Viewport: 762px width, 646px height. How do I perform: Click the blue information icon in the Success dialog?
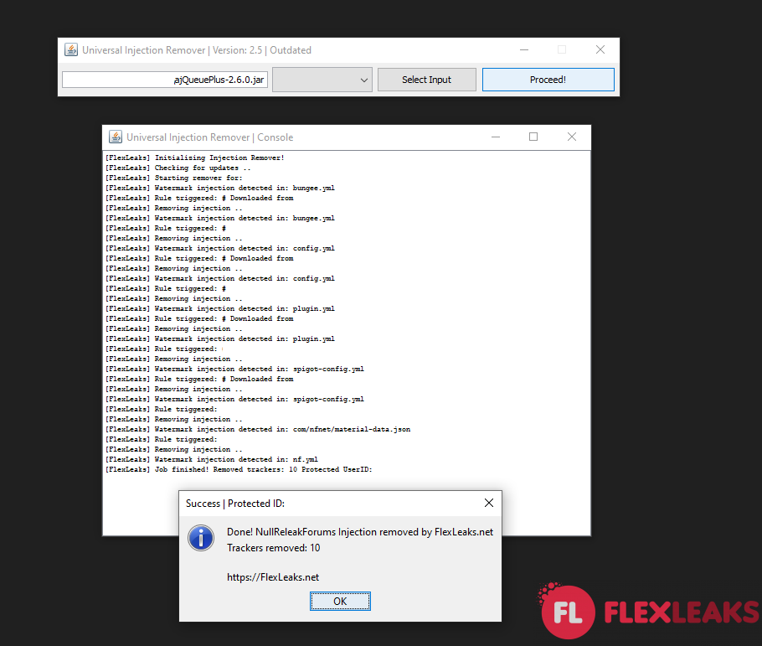pyautogui.click(x=201, y=538)
